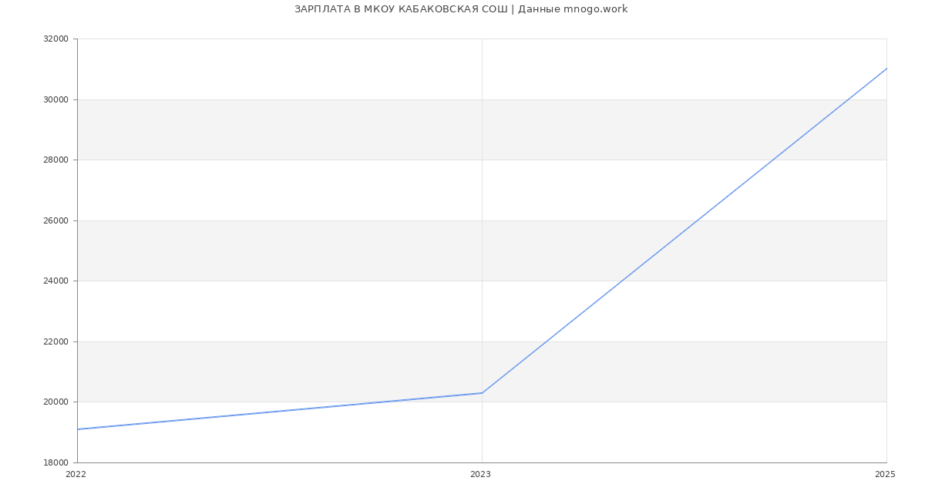Click the 32000 y-axis label
Viewport: 925px width, 501px height.
(x=55, y=39)
